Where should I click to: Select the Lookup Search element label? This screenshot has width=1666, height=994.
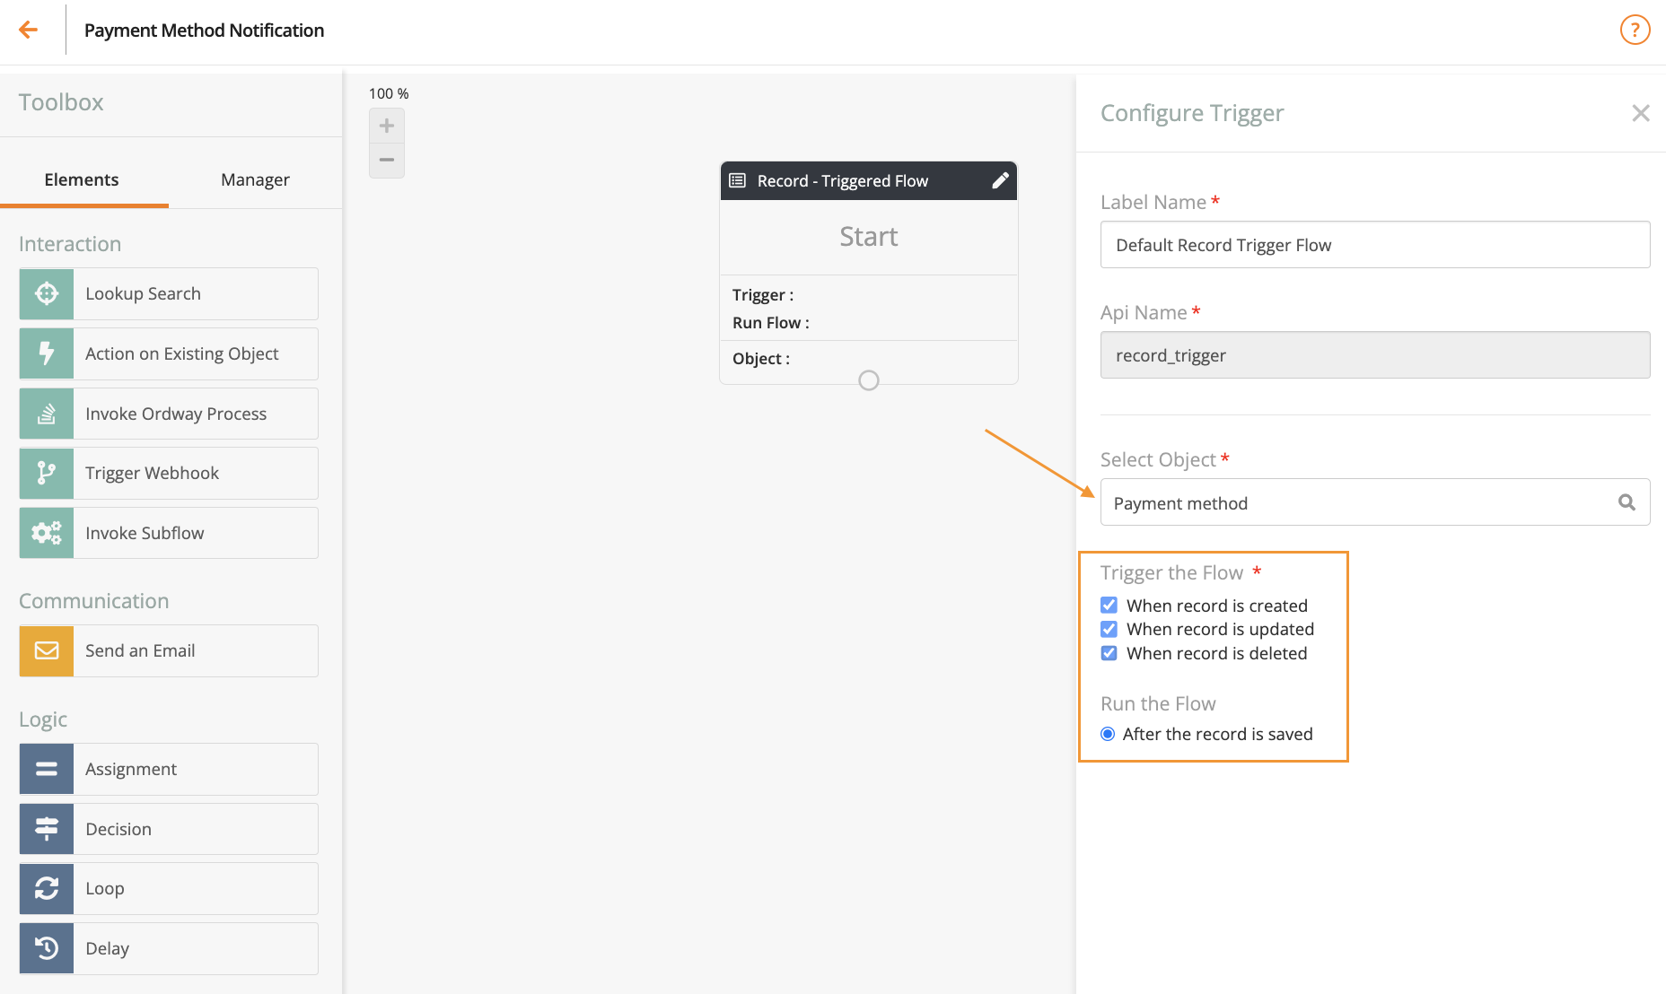(x=143, y=293)
